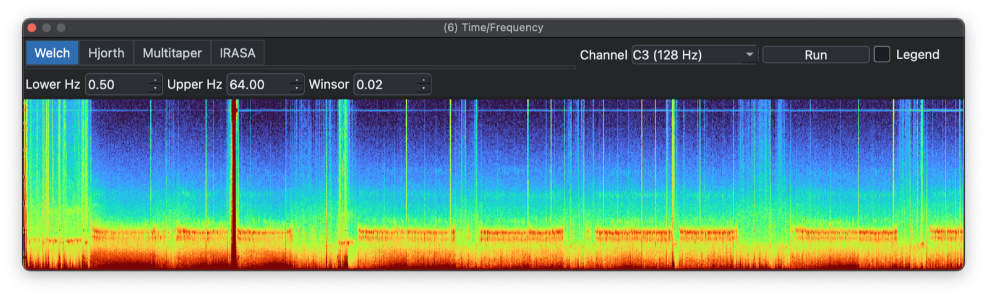
Task: Close the Time/Frequency window
Action: point(32,28)
